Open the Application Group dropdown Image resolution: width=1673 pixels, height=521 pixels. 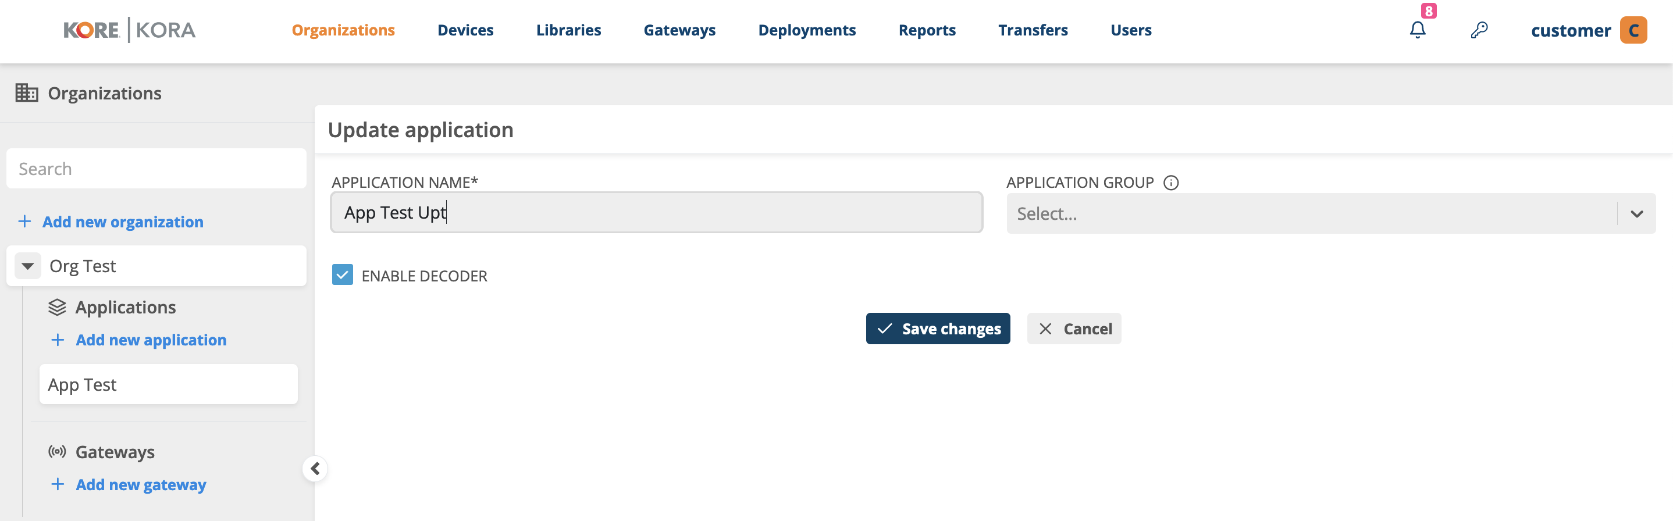tap(1330, 213)
